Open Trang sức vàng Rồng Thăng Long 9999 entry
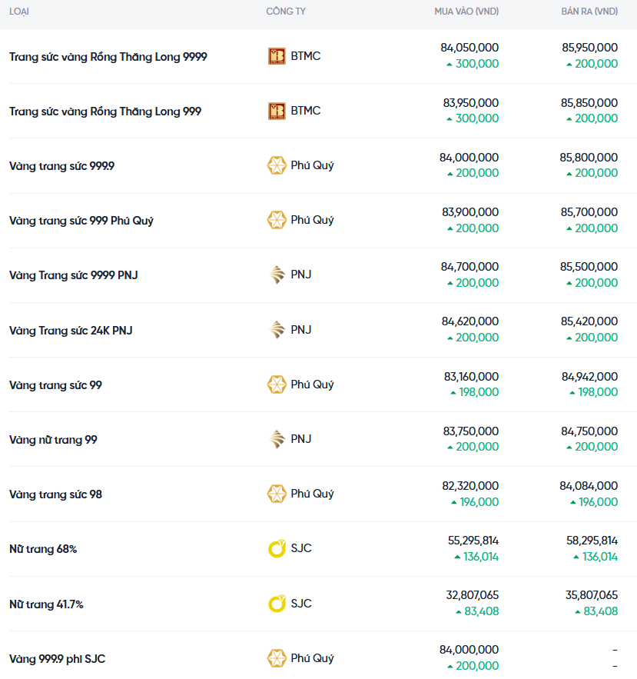Image resolution: width=637 pixels, height=679 pixels. click(108, 57)
